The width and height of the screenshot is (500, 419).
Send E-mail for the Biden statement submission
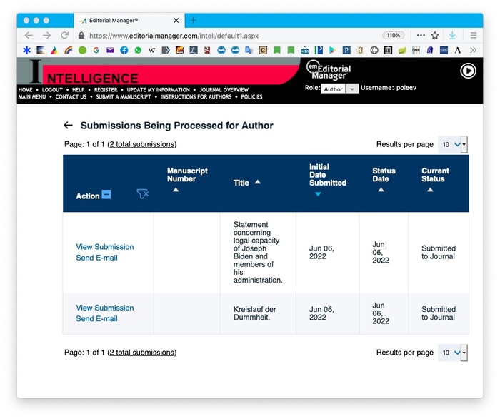coord(96,258)
